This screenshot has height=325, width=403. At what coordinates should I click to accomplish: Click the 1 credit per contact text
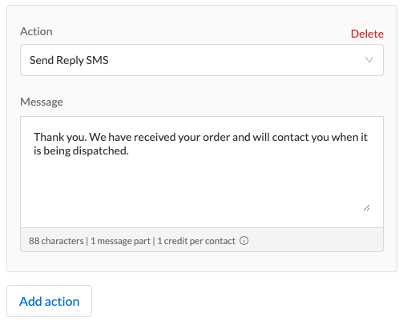196,241
